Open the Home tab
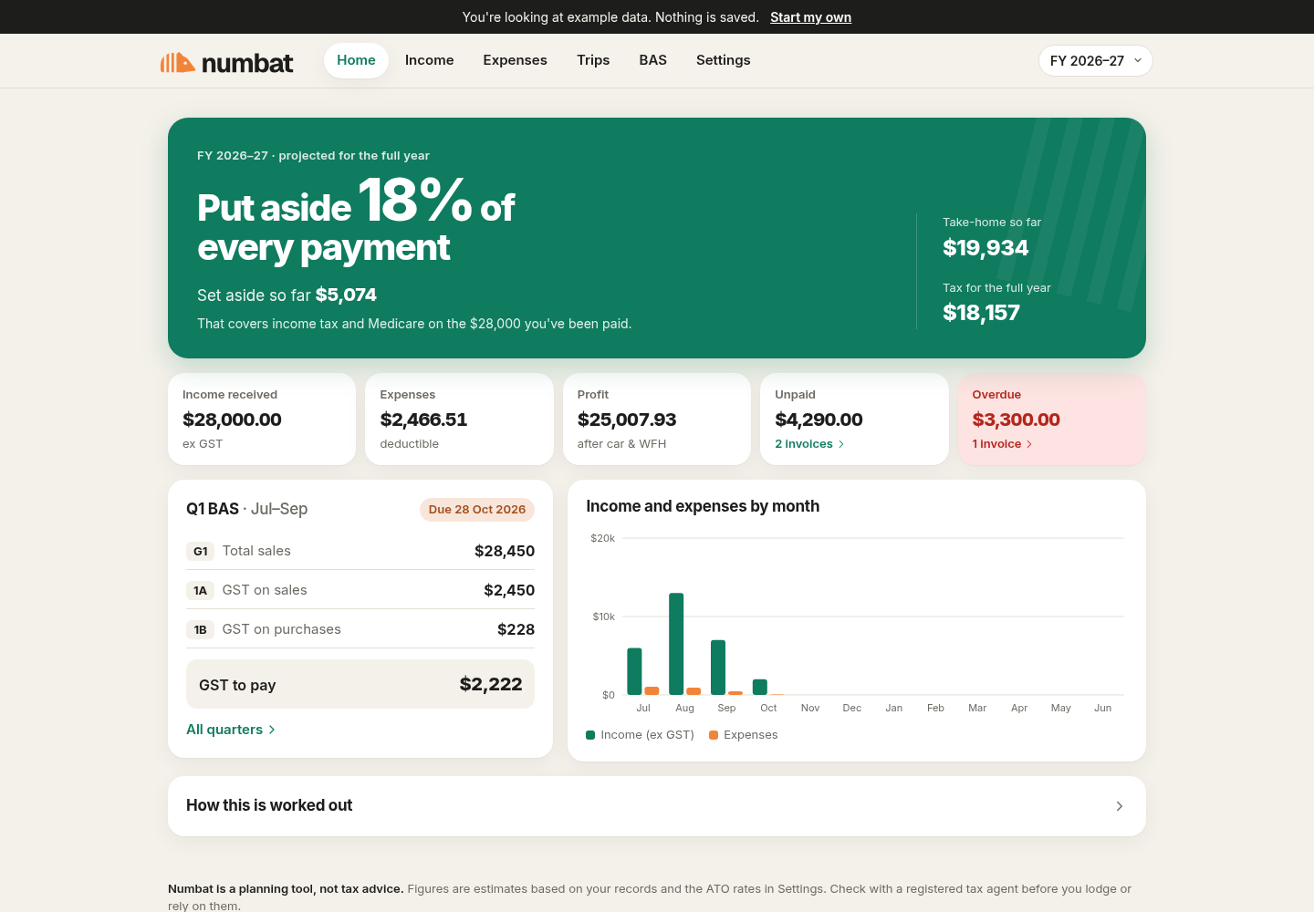The image size is (1314, 912). click(x=356, y=60)
